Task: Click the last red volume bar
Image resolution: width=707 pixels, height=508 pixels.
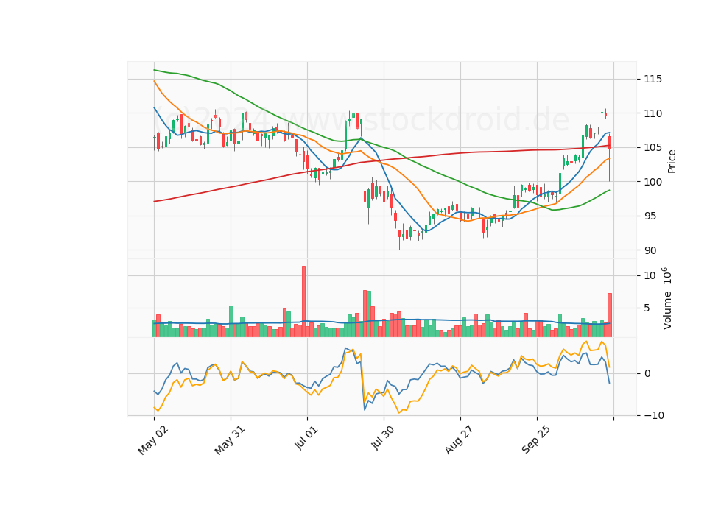Action: (610, 315)
